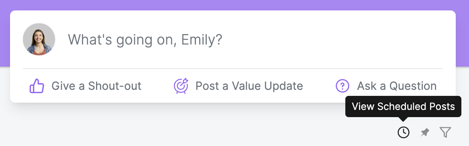Open feed filters with the funnel icon

pyautogui.click(x=445, y=132)
